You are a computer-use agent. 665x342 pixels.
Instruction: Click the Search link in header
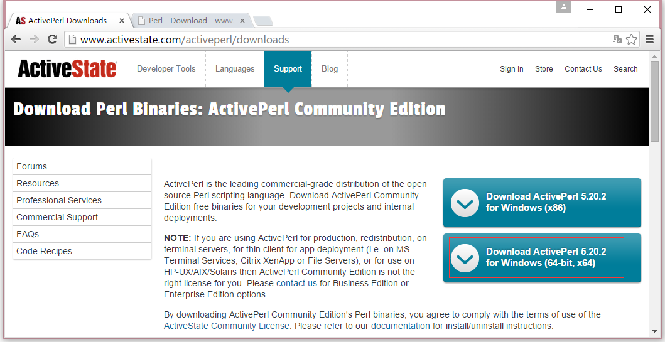click(625, 68)
